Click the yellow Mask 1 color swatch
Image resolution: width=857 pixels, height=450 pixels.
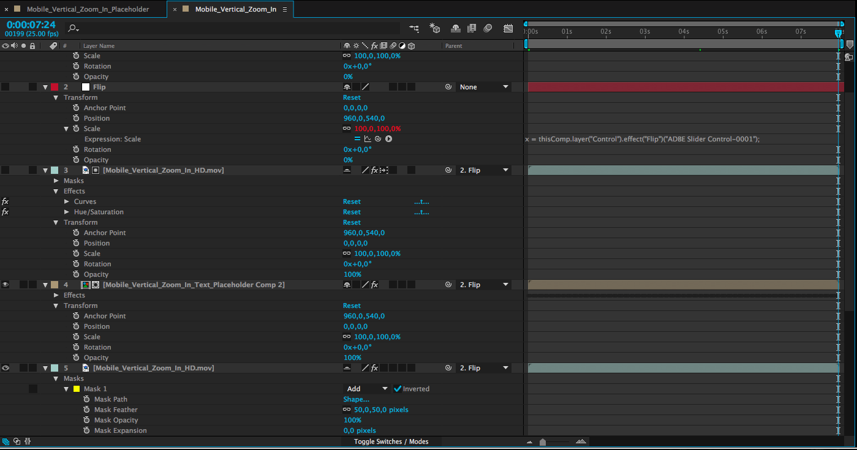77,389
